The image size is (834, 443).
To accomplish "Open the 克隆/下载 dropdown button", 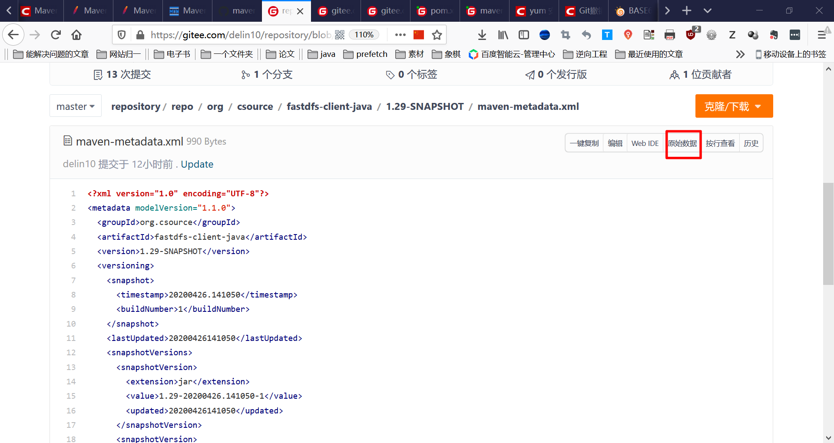I will coord(734,106).
